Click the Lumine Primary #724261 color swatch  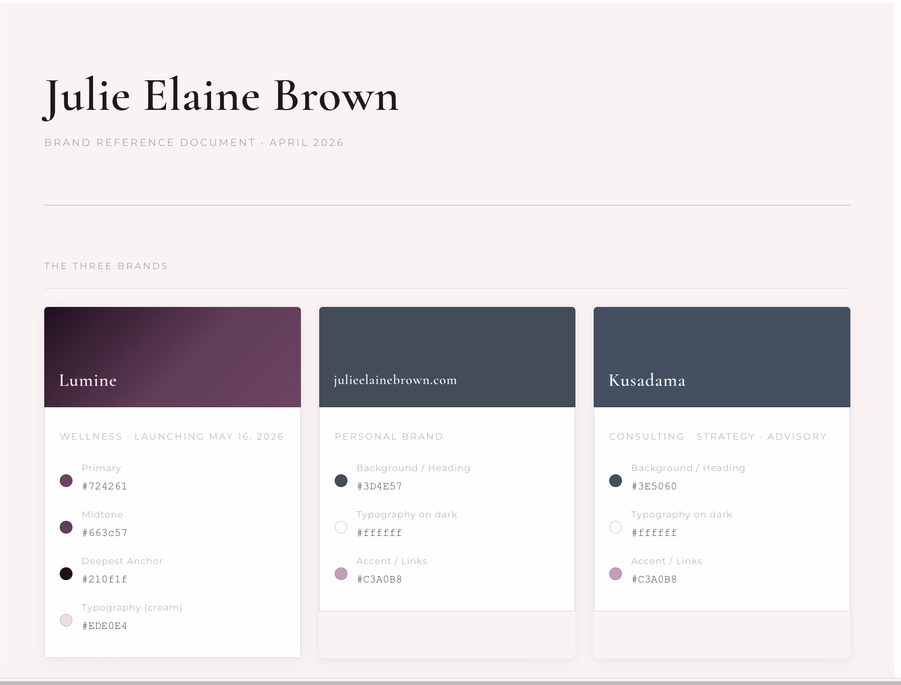[x=66, y=481]
